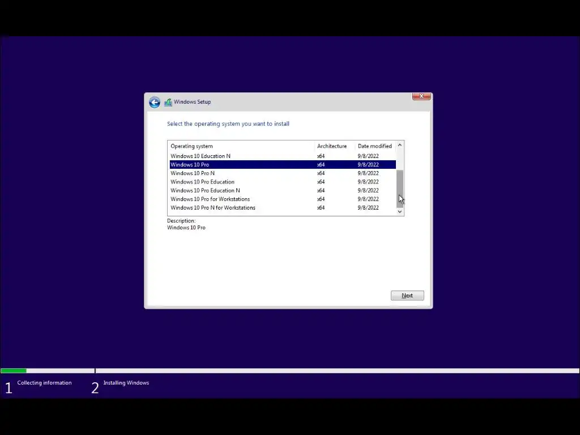The image size is (580, 435).
Task: Select Windows 10 Pro Education row
Action: coord(283,182)
